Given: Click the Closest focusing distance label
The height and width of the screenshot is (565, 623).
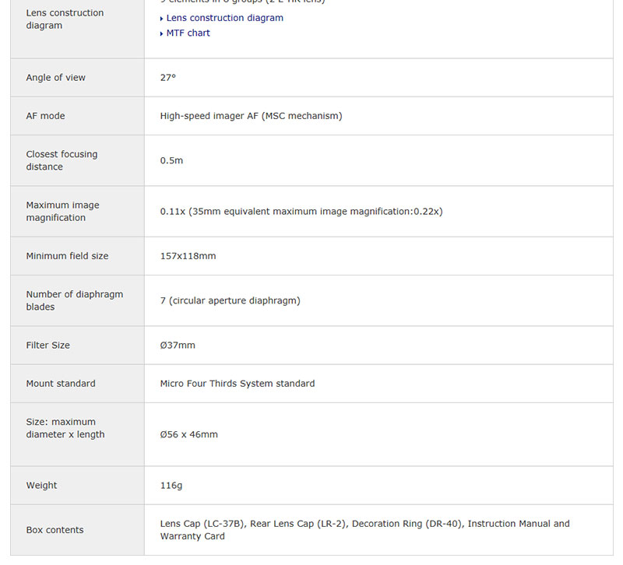Looking at the screenshot, I should point(62,160).
